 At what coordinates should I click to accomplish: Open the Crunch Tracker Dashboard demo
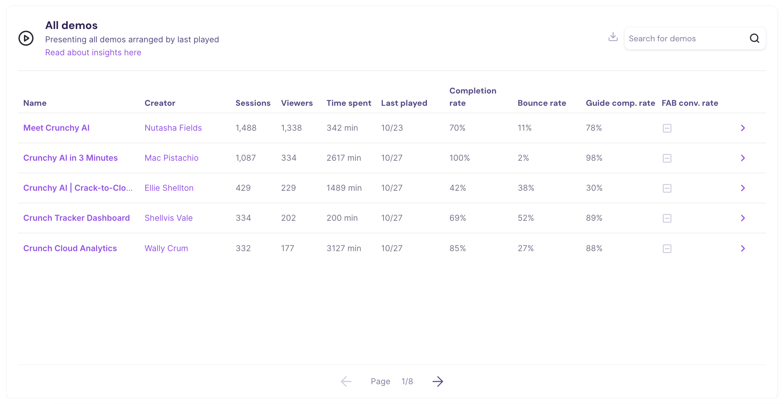click(76, 218)
